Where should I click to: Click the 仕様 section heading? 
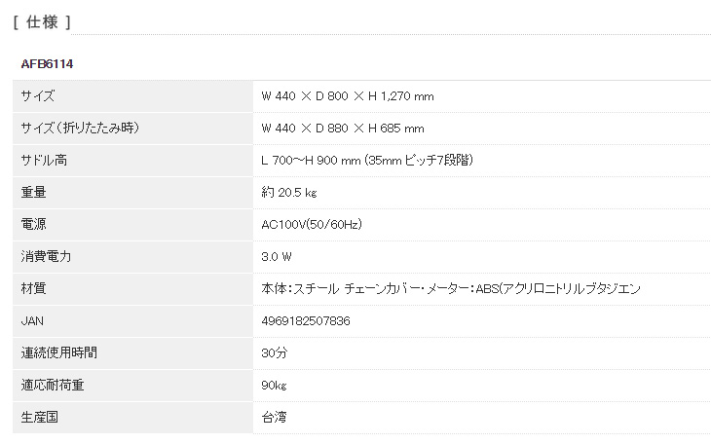coord(42,21)
